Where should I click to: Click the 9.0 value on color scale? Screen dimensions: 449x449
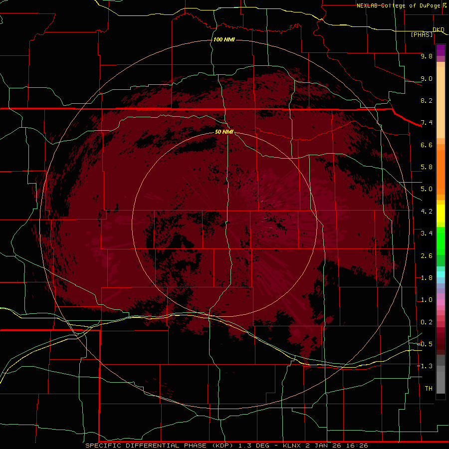[x=427, y=78]
